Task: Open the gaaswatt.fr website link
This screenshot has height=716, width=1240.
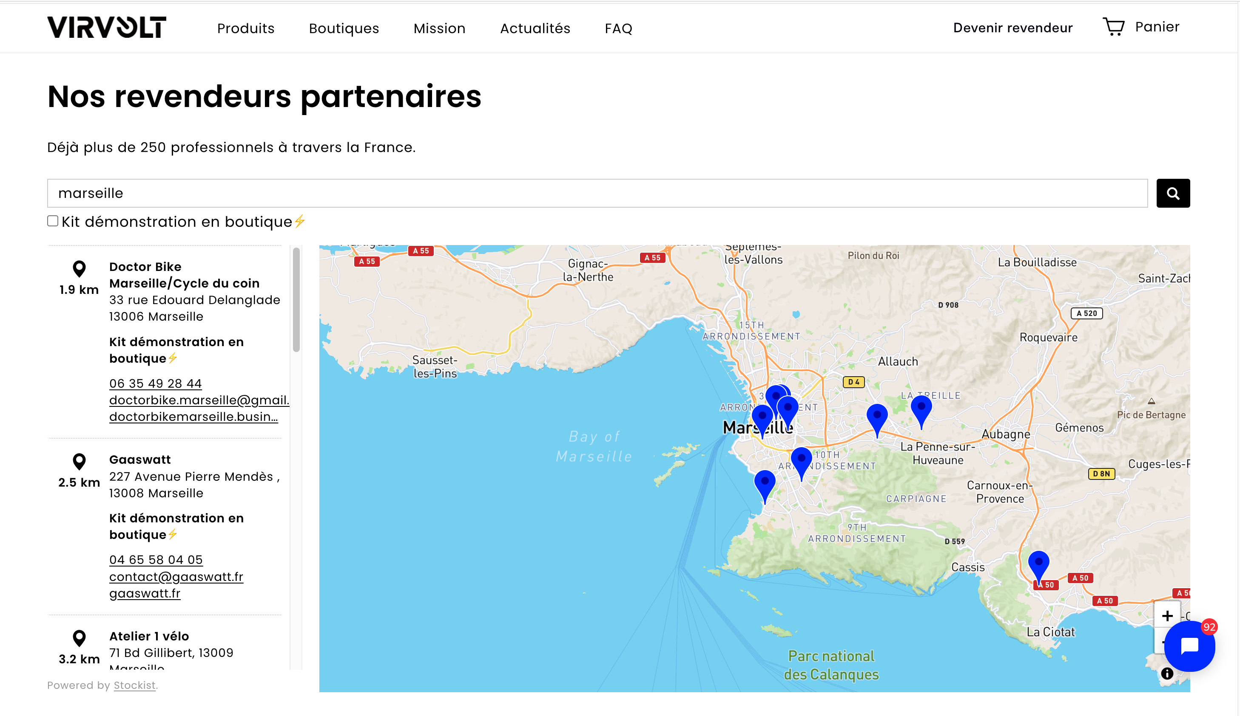Action: coord(145,593)
